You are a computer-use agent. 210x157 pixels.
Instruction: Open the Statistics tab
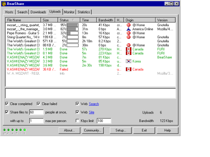pos(84,12)
